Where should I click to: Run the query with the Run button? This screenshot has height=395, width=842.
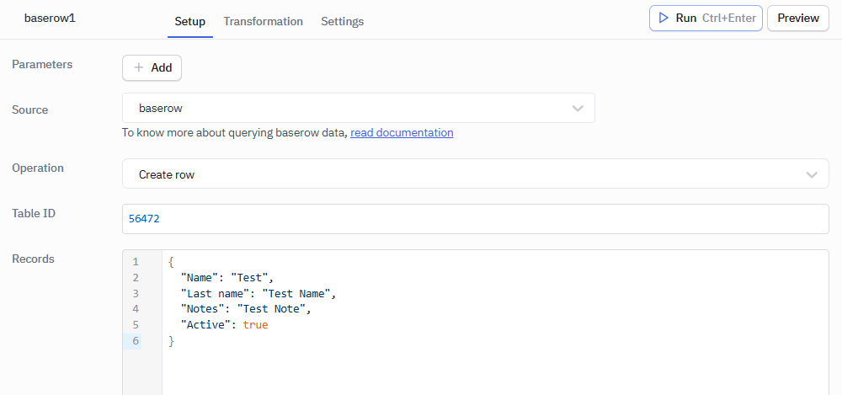706,18
